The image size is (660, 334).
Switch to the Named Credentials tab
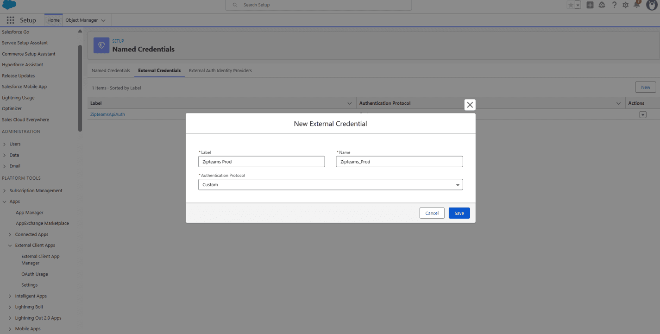111,71
